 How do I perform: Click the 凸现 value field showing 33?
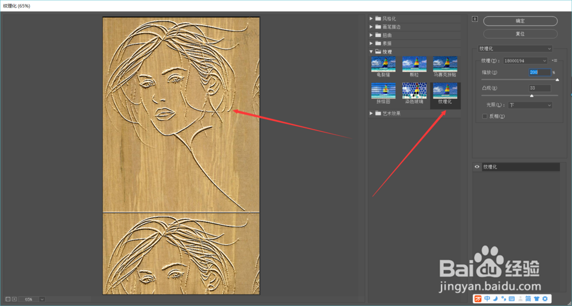pos(539,88)
